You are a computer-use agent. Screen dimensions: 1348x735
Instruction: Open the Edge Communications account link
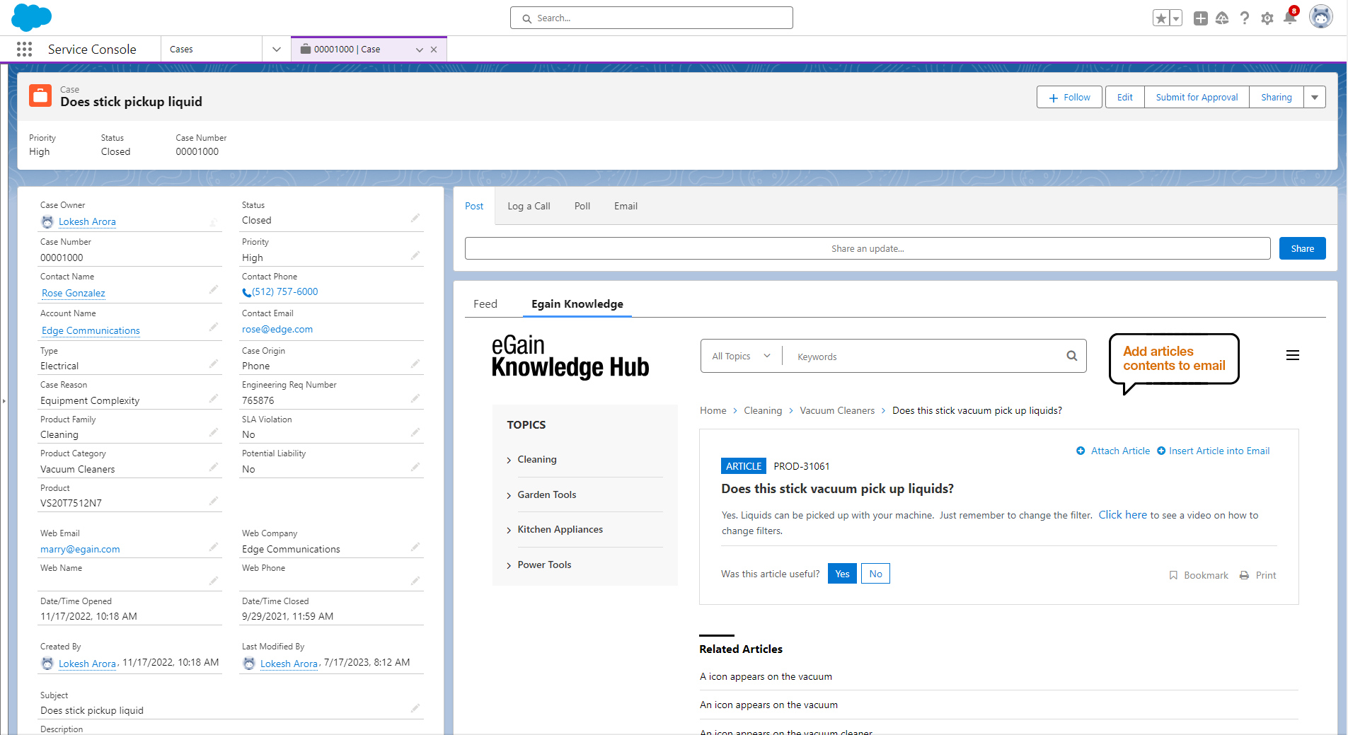[90, 330]
